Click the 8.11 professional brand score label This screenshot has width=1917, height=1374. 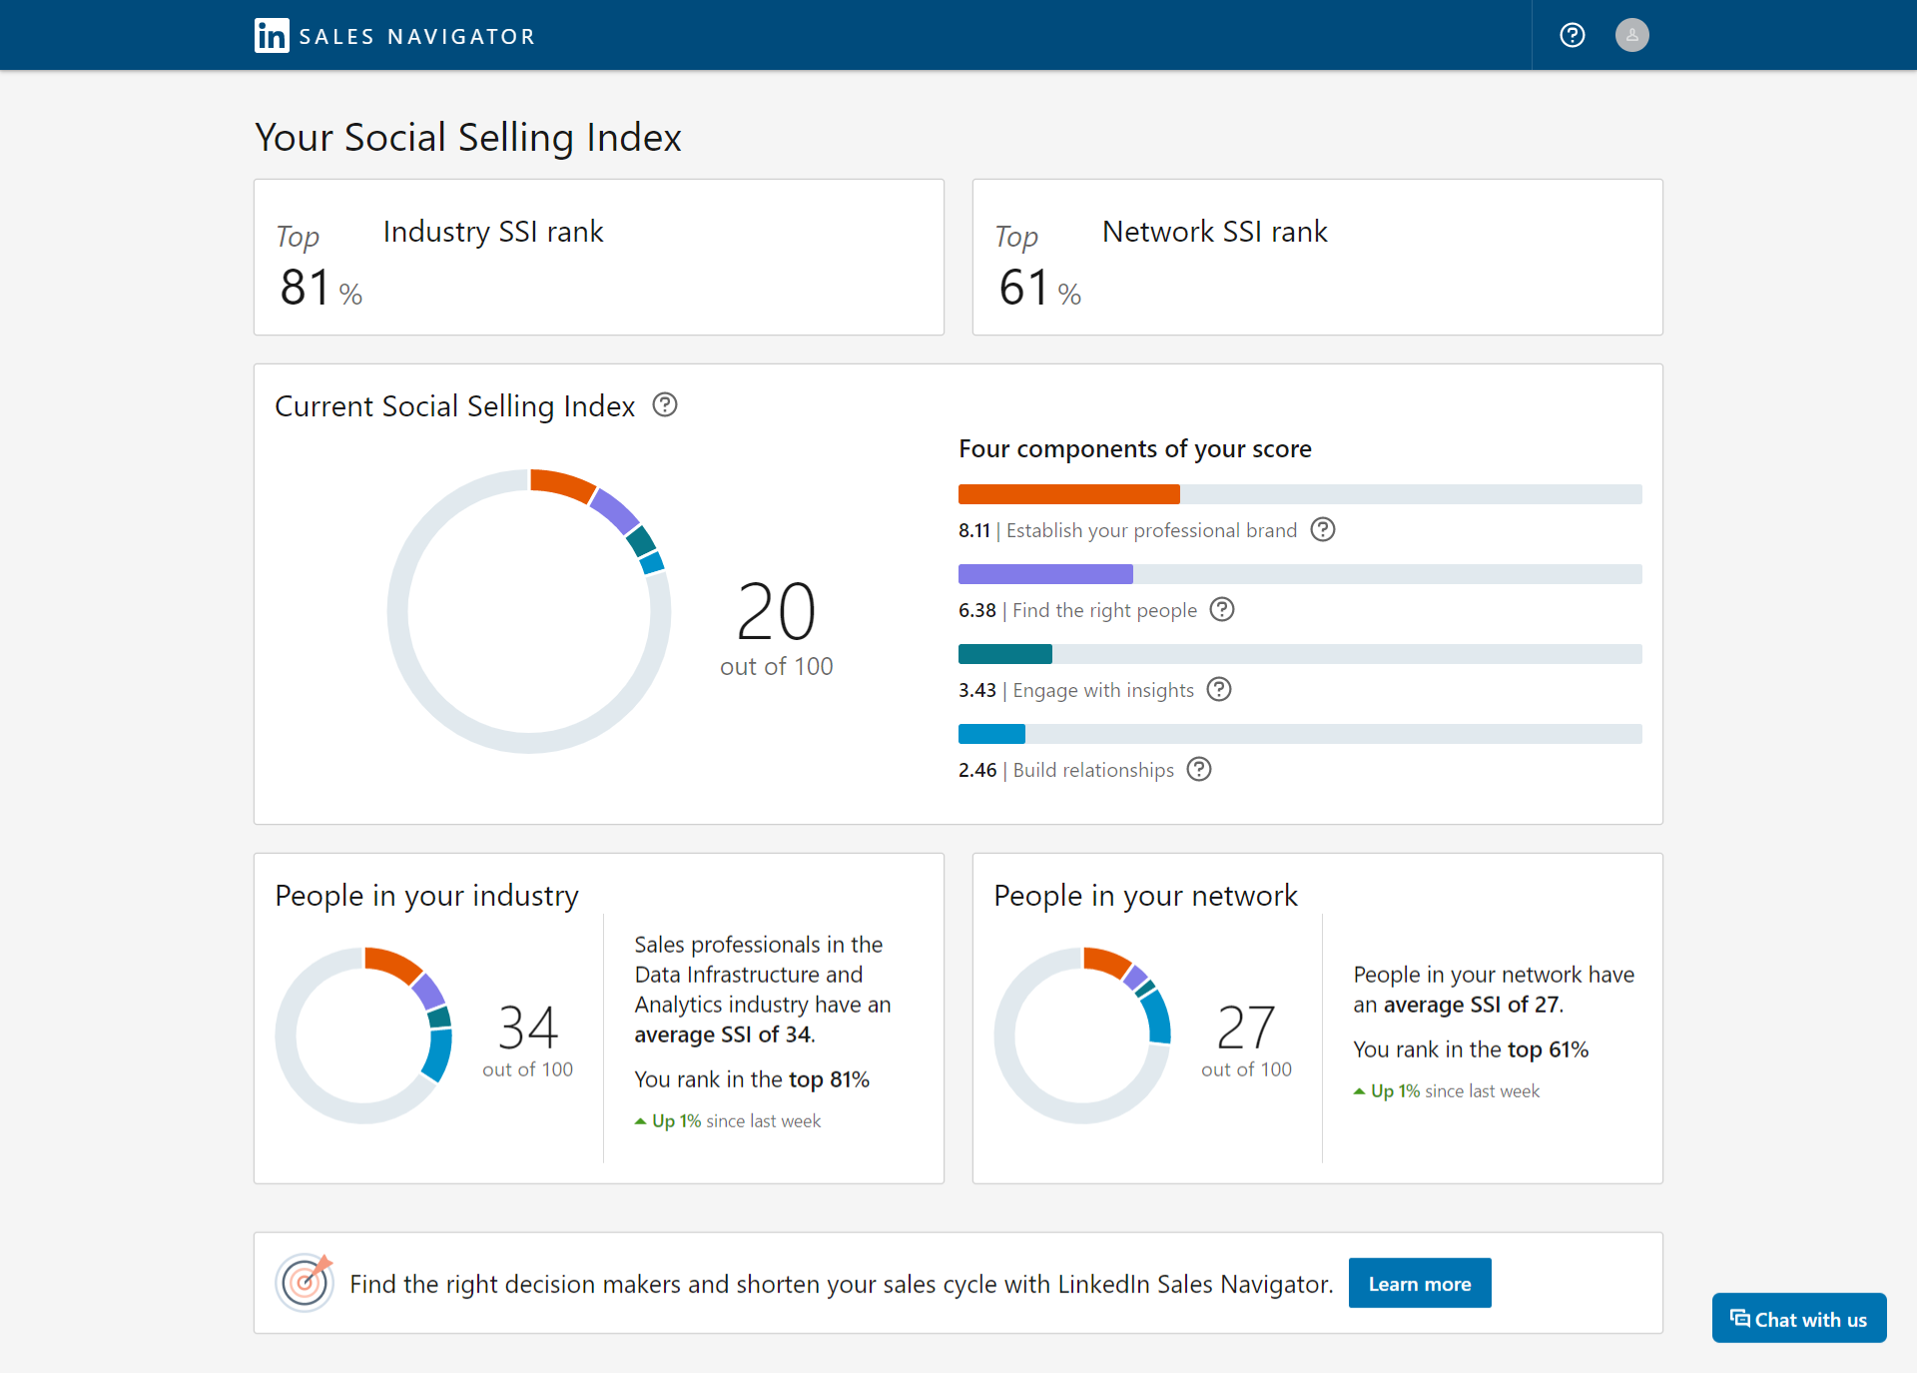[x=1128, y=530]
